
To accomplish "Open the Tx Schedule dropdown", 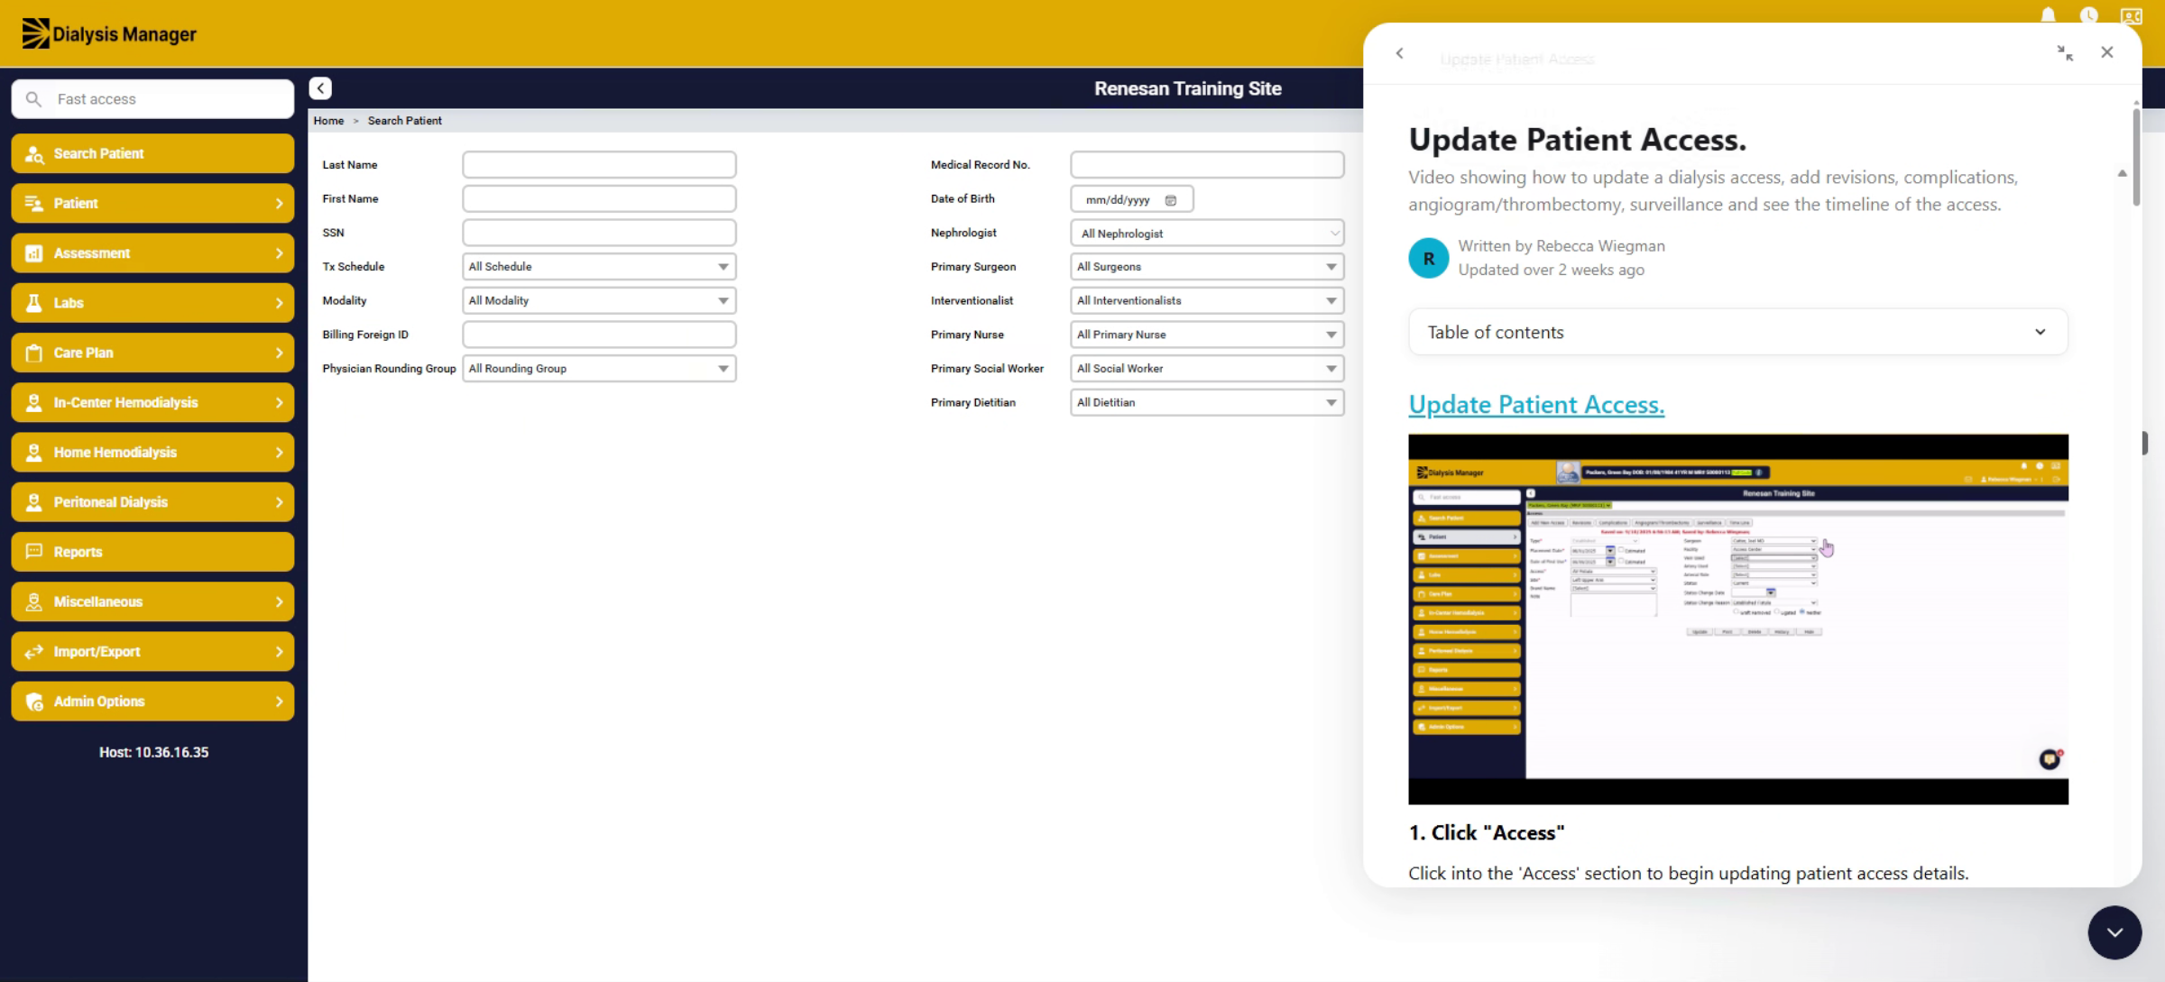I will pos(599,267).
